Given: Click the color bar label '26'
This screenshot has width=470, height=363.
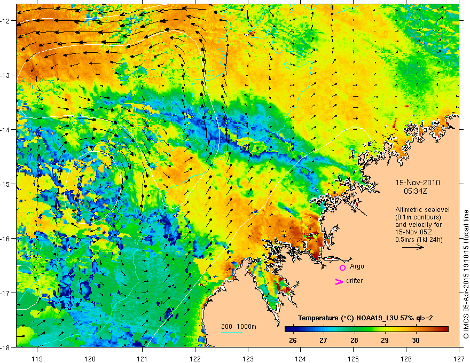Looking at the screenshot, I should [x=293, y=340].
